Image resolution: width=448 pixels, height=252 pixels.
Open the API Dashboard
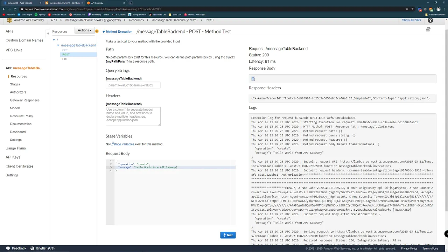(x=18, y=132)
